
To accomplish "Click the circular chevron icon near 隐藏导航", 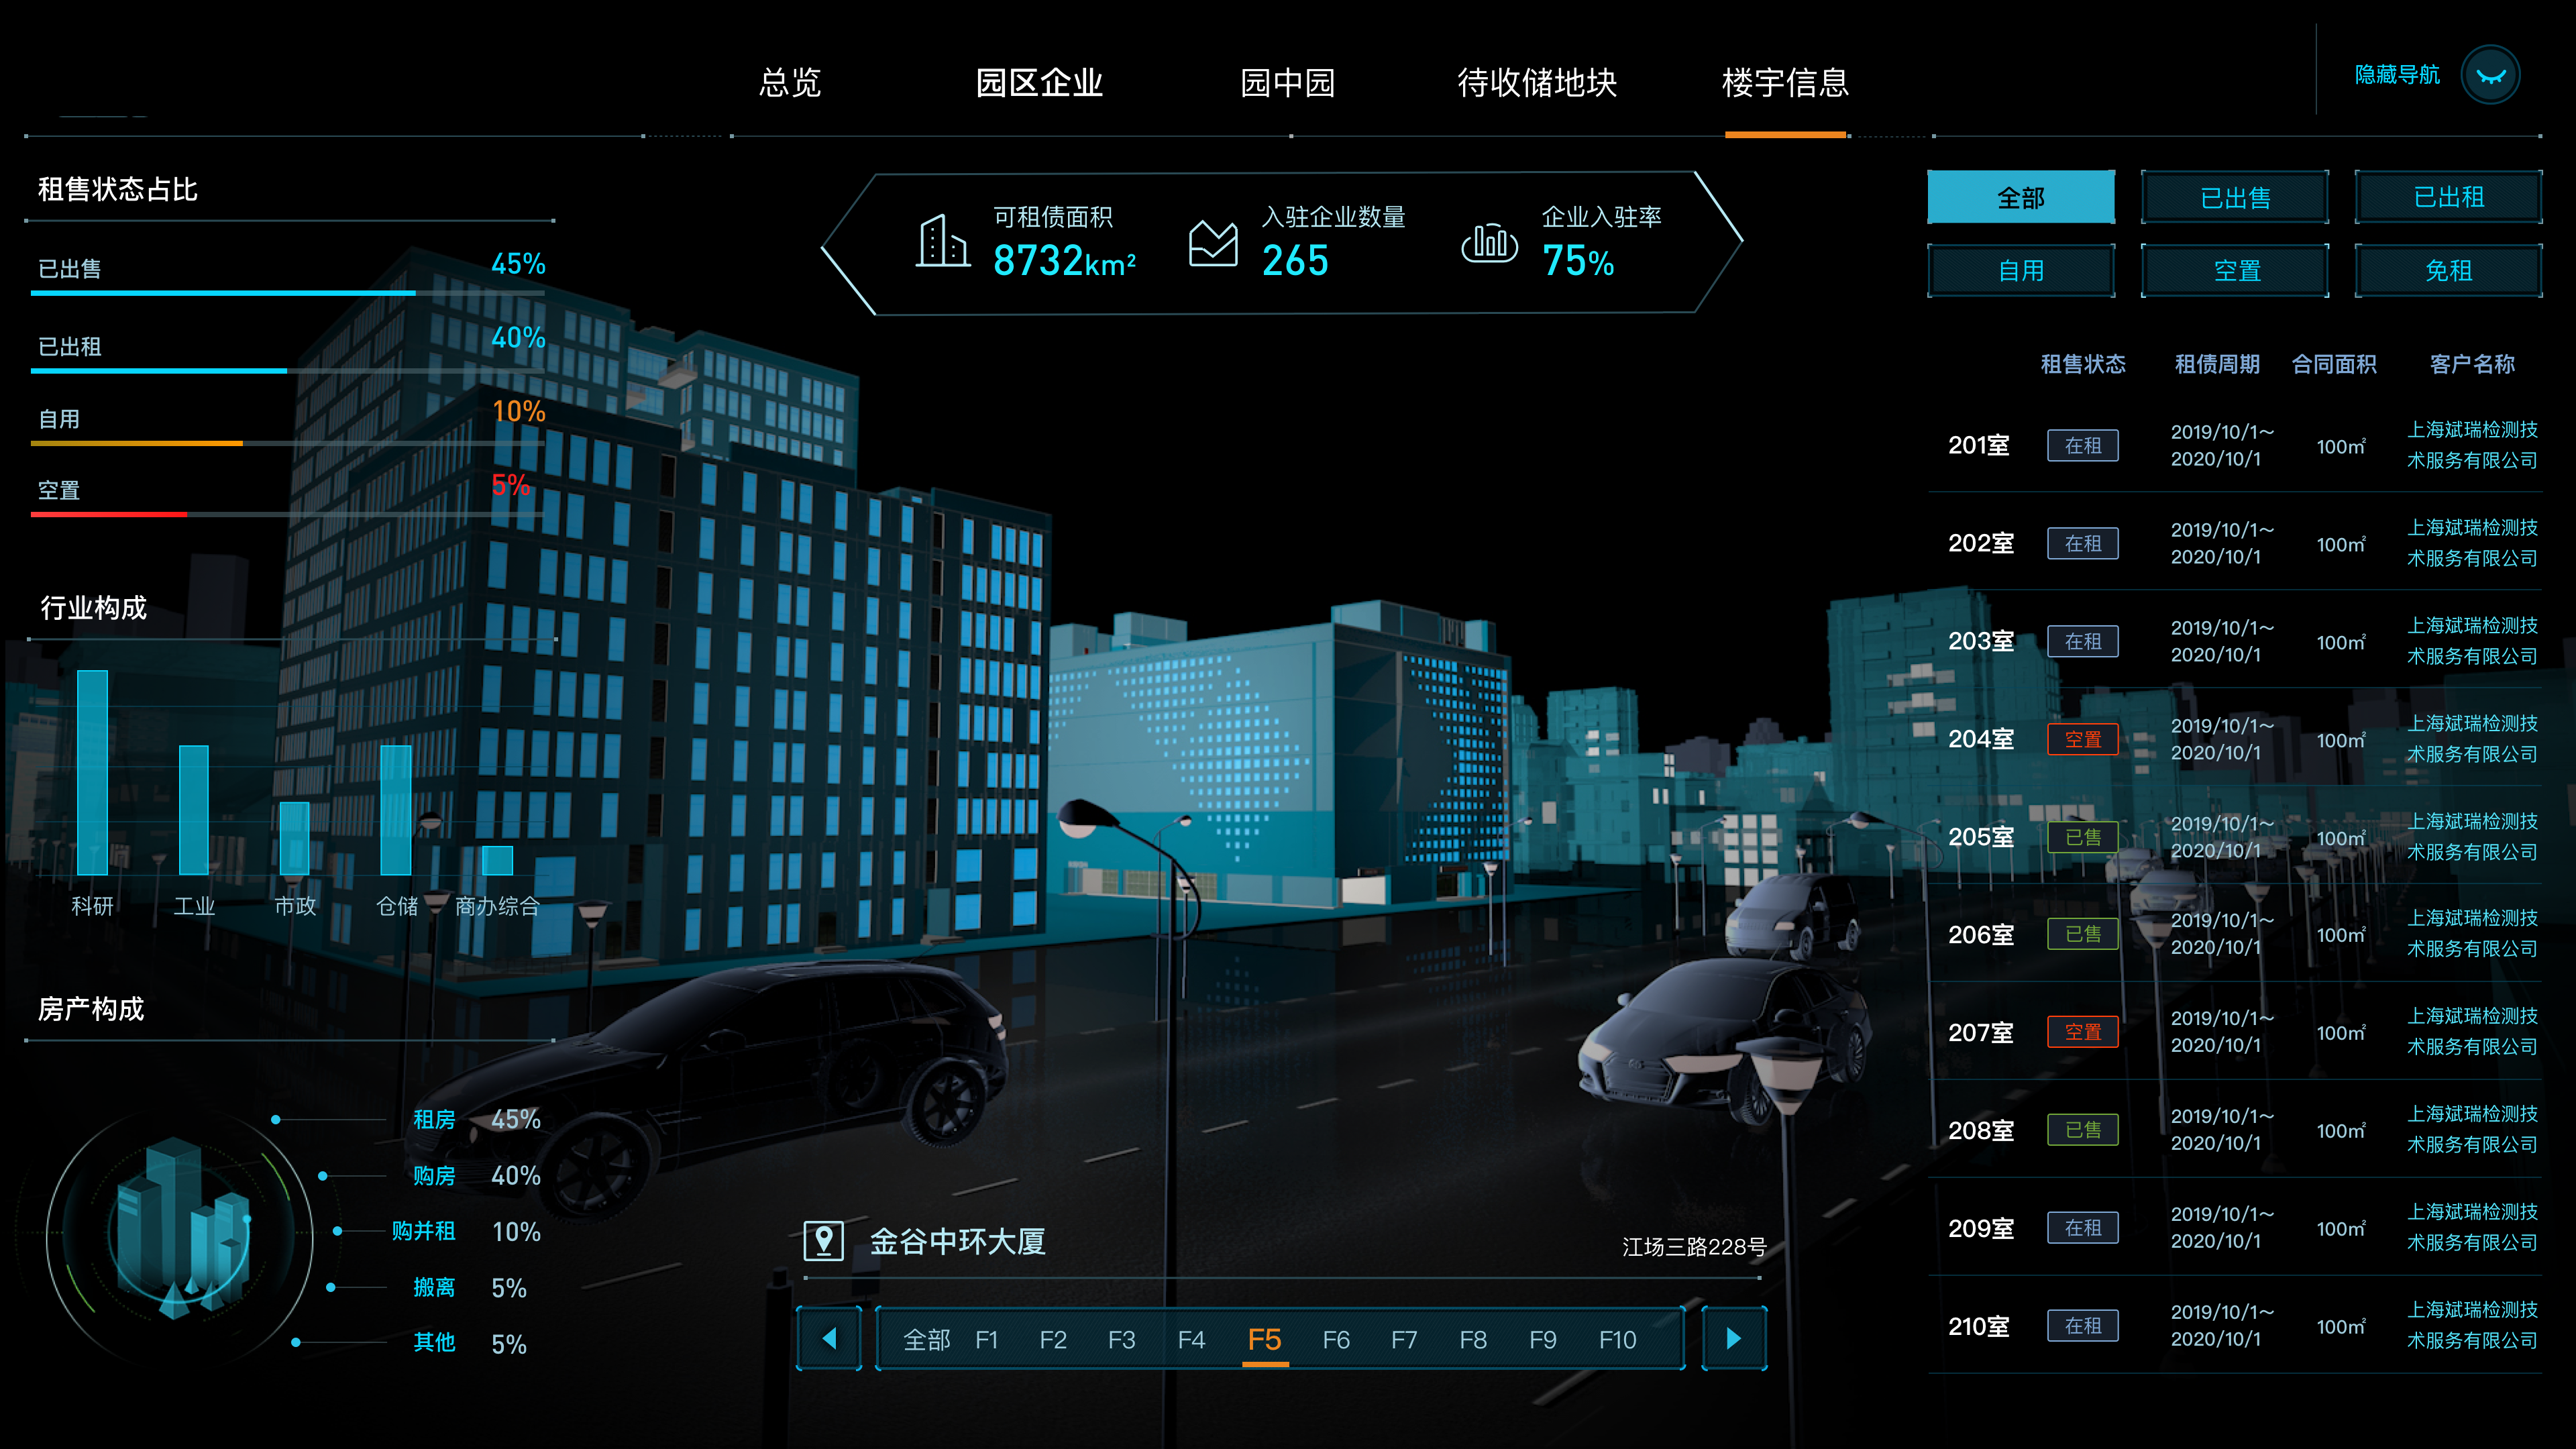I will pyautogui.click(x=2492, y=74).
